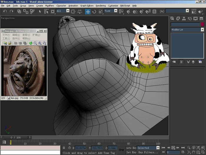
Task: Activate the Select Object arrow tool
Action: (40, 12)
